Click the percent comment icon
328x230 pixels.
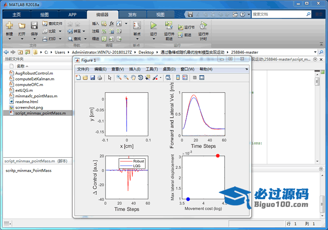(104, 31)
